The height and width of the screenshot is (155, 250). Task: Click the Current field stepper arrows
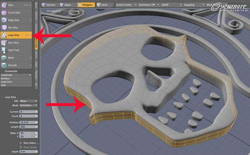pyautogui.click(x=36, y=112)
